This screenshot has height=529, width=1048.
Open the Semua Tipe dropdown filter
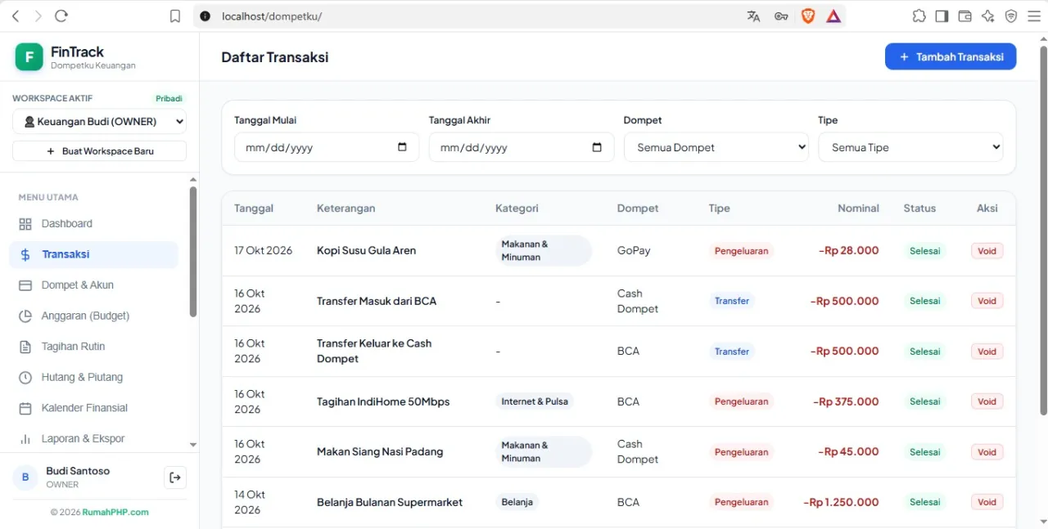pyautogui.click(x=910, y=147)
